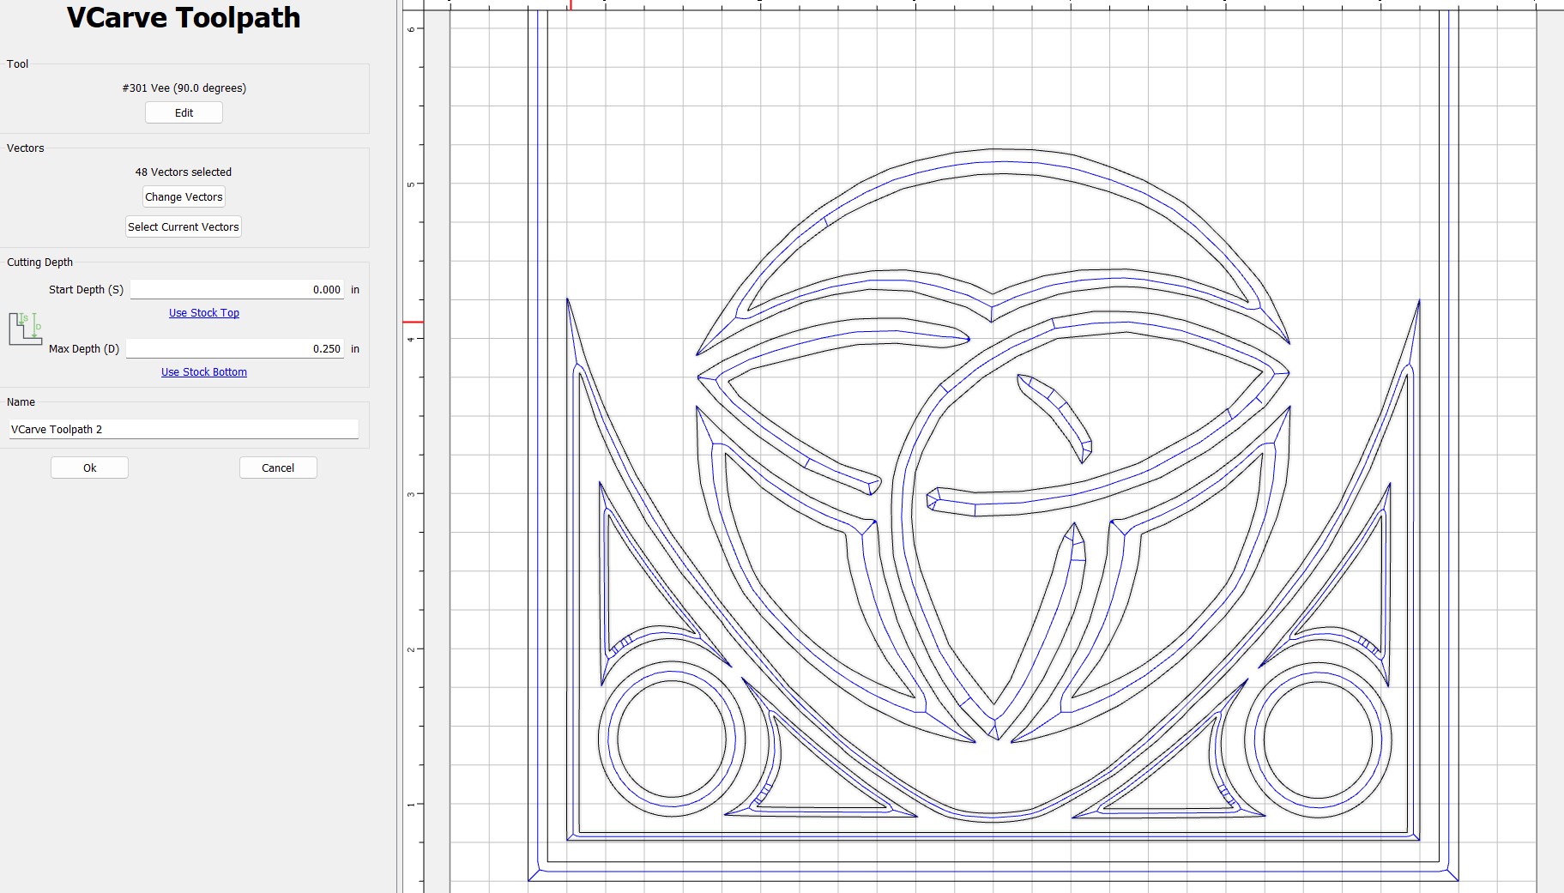Cancel the VCarve toolpath dialog
The height and width of the screenshot is (893, 1564).
click(x=278, y=468)
